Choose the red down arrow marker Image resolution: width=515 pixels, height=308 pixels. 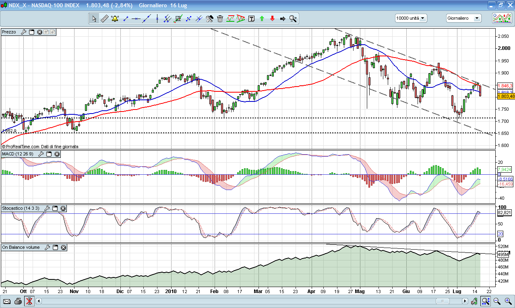[273, 19]
